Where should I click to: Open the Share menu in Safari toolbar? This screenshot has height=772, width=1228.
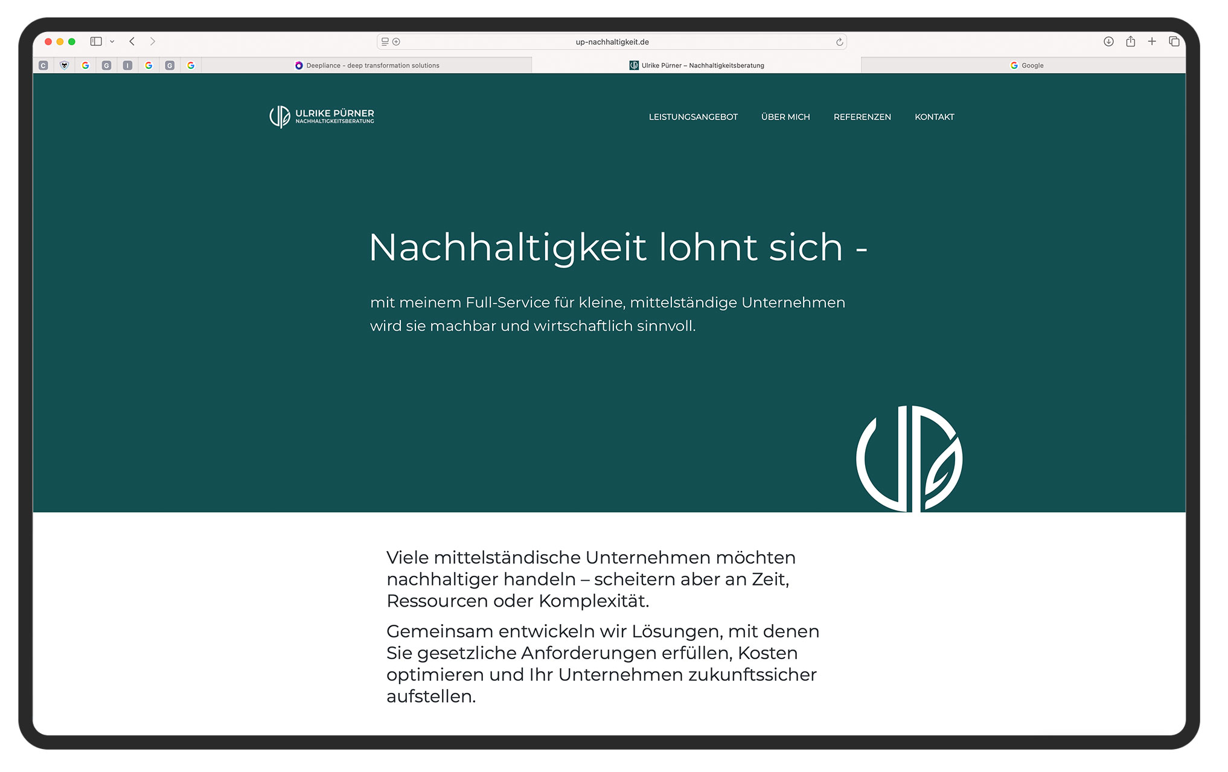coord(1130,42)
